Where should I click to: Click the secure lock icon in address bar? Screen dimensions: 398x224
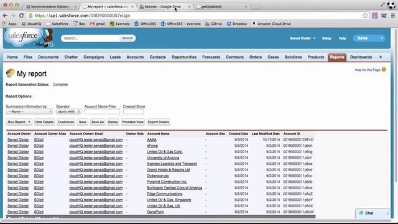pos(30,16)
